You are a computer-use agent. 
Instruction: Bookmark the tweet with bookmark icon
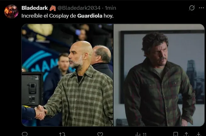(176, 134)
